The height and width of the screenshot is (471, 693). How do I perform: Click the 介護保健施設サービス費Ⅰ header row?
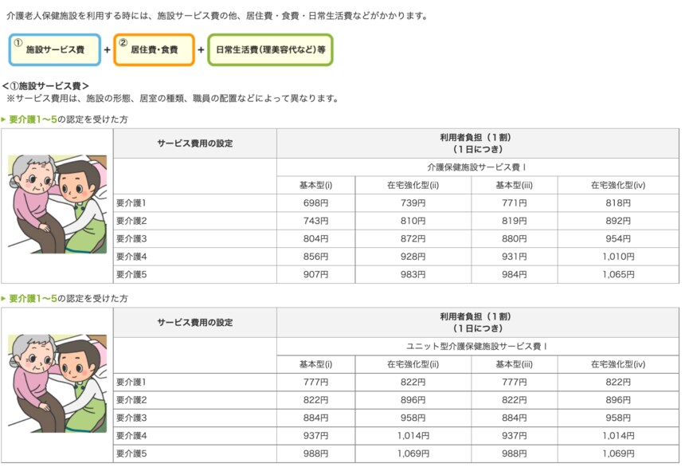(476, 167)
